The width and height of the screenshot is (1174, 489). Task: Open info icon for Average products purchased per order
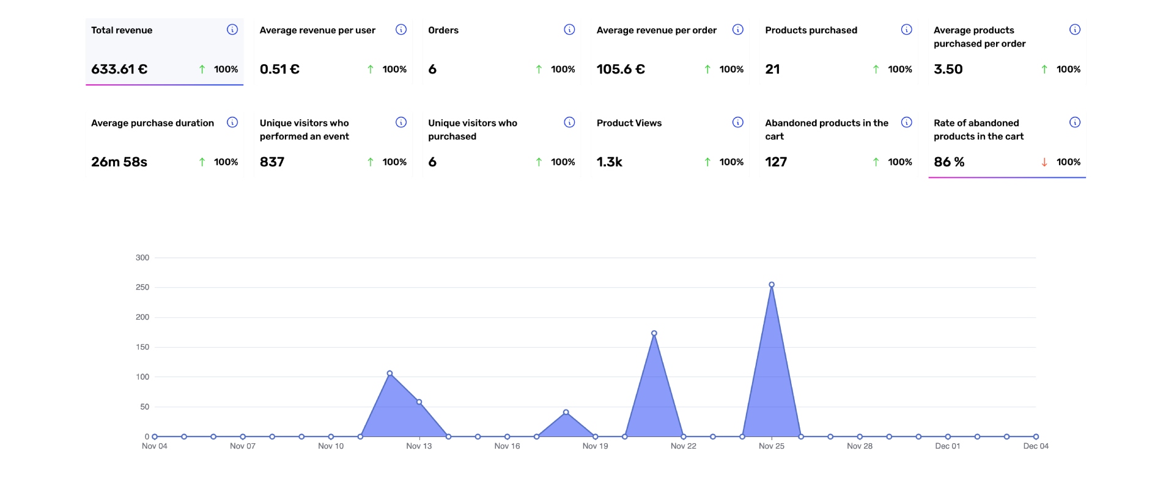click(x=1075, y=29)
